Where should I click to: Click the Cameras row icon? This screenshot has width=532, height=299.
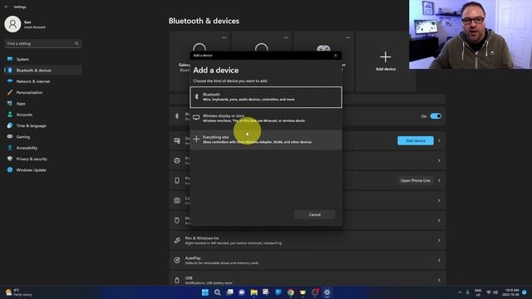177,201
